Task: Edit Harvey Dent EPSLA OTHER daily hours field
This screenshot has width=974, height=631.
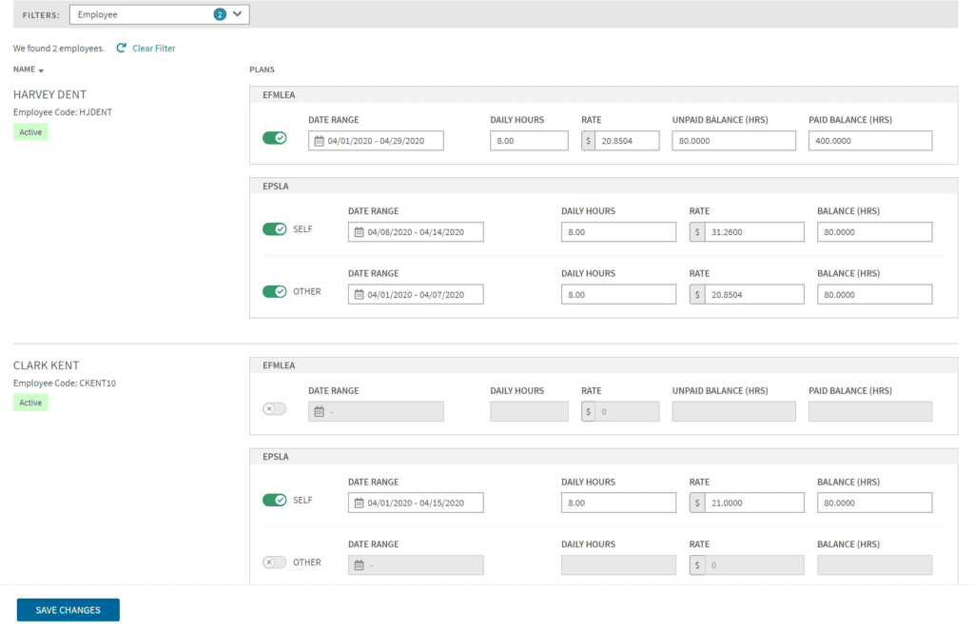Action: [x=618, y=295]
